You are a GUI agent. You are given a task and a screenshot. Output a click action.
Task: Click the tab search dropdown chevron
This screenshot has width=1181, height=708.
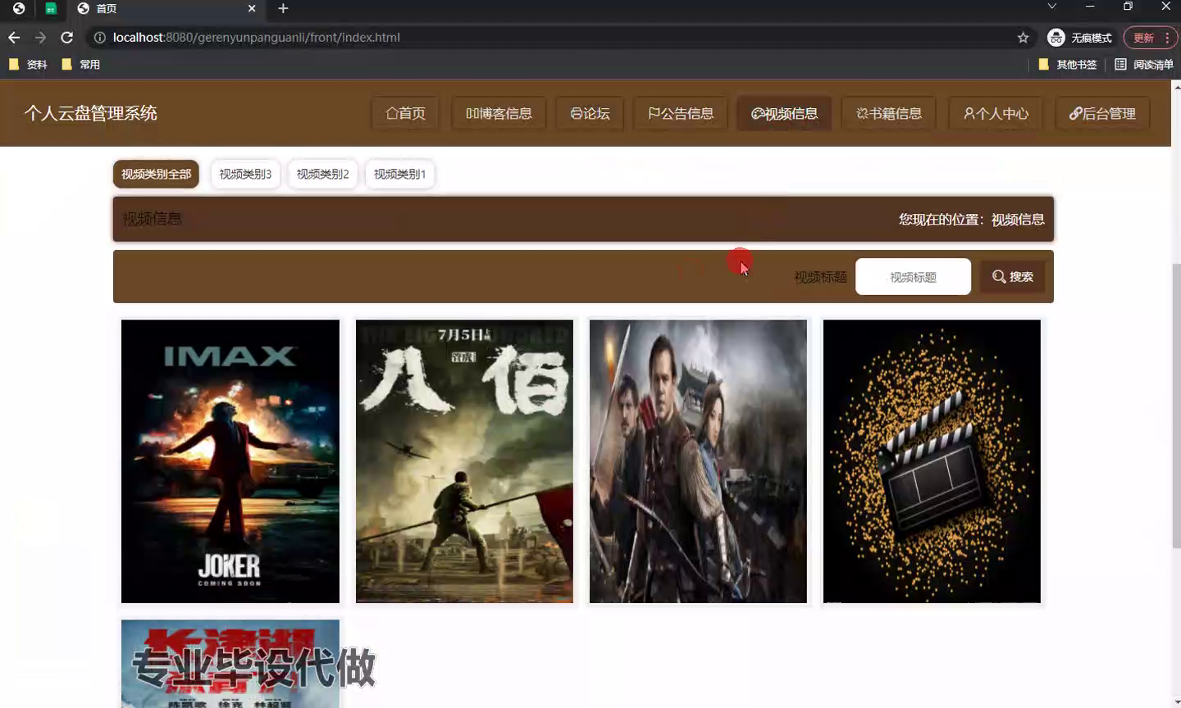1051,7
